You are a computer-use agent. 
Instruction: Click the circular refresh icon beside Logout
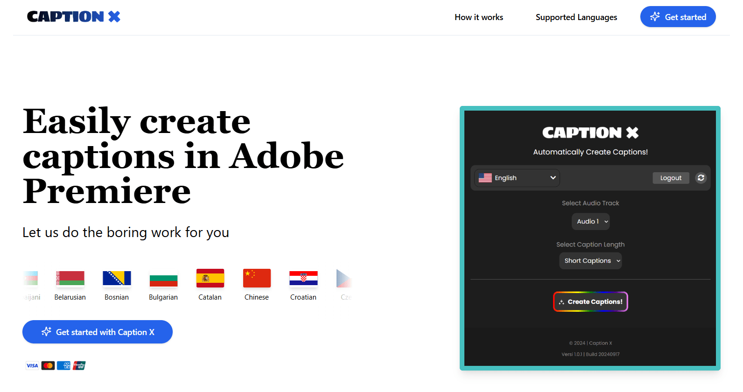point(701,178)
